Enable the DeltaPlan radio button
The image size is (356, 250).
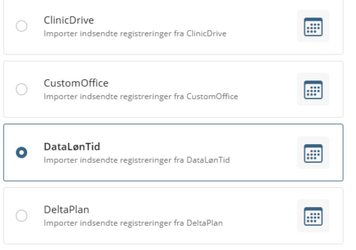pos(21,216)
